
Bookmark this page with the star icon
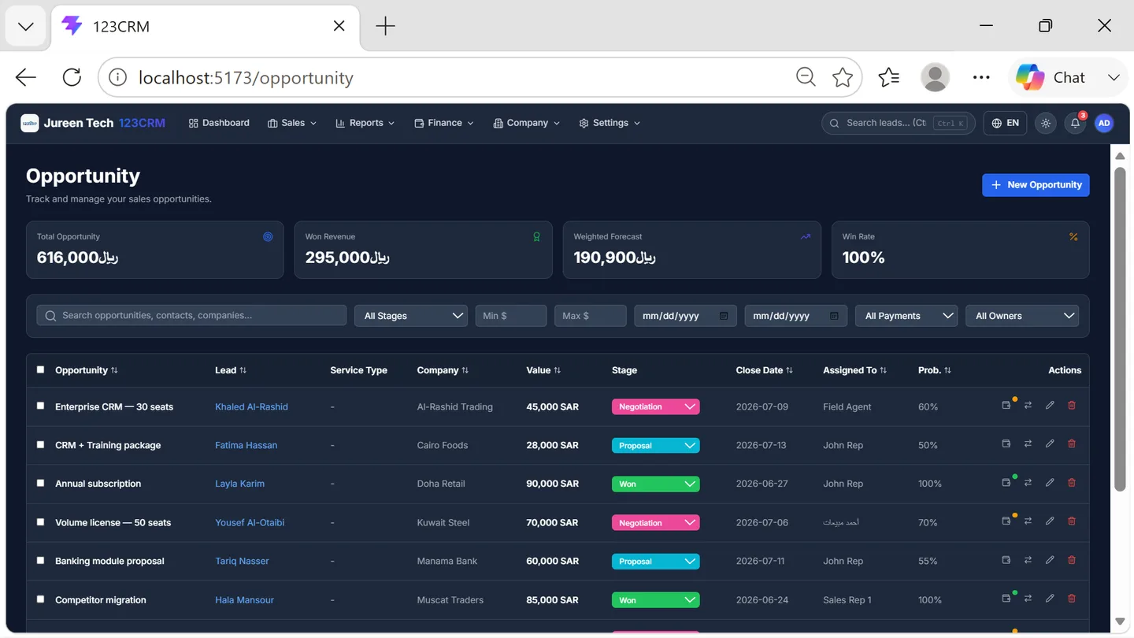tap(843, 77)
